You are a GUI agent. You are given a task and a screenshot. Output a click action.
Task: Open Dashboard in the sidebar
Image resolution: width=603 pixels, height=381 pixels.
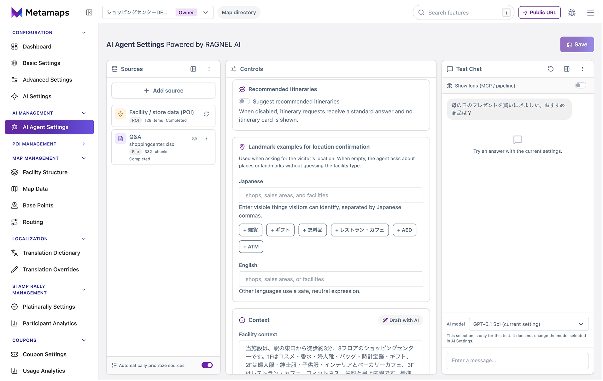(49, 47)
